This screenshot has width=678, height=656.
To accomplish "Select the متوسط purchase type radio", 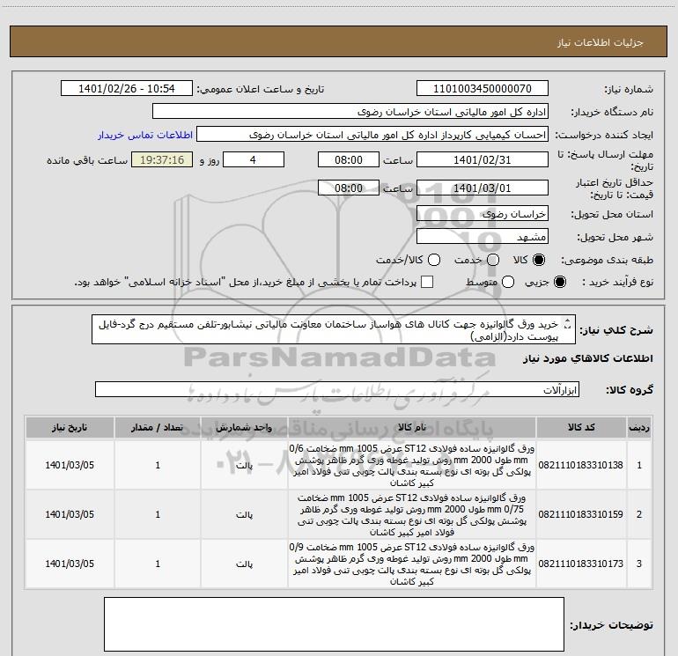I will pyautogui.click(x=508, y=282).
